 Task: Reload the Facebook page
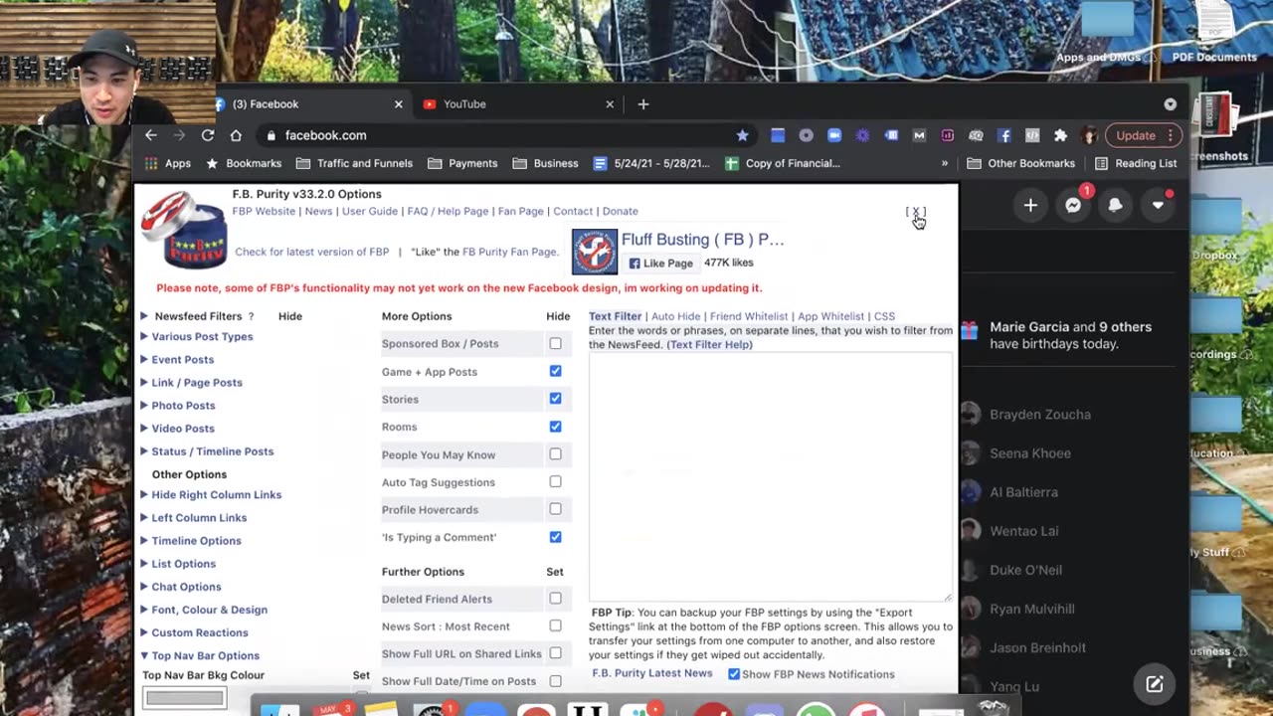tap(208, 135)
